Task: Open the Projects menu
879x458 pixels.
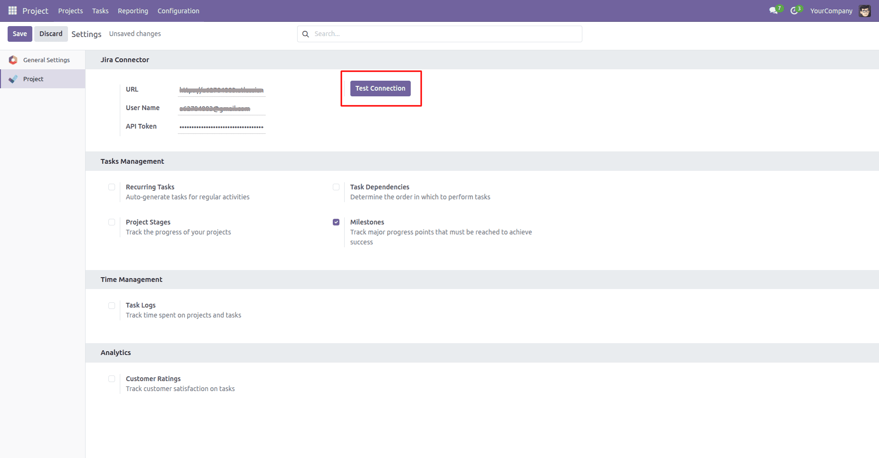Action: pyautogui.click(x=70, y=10)
